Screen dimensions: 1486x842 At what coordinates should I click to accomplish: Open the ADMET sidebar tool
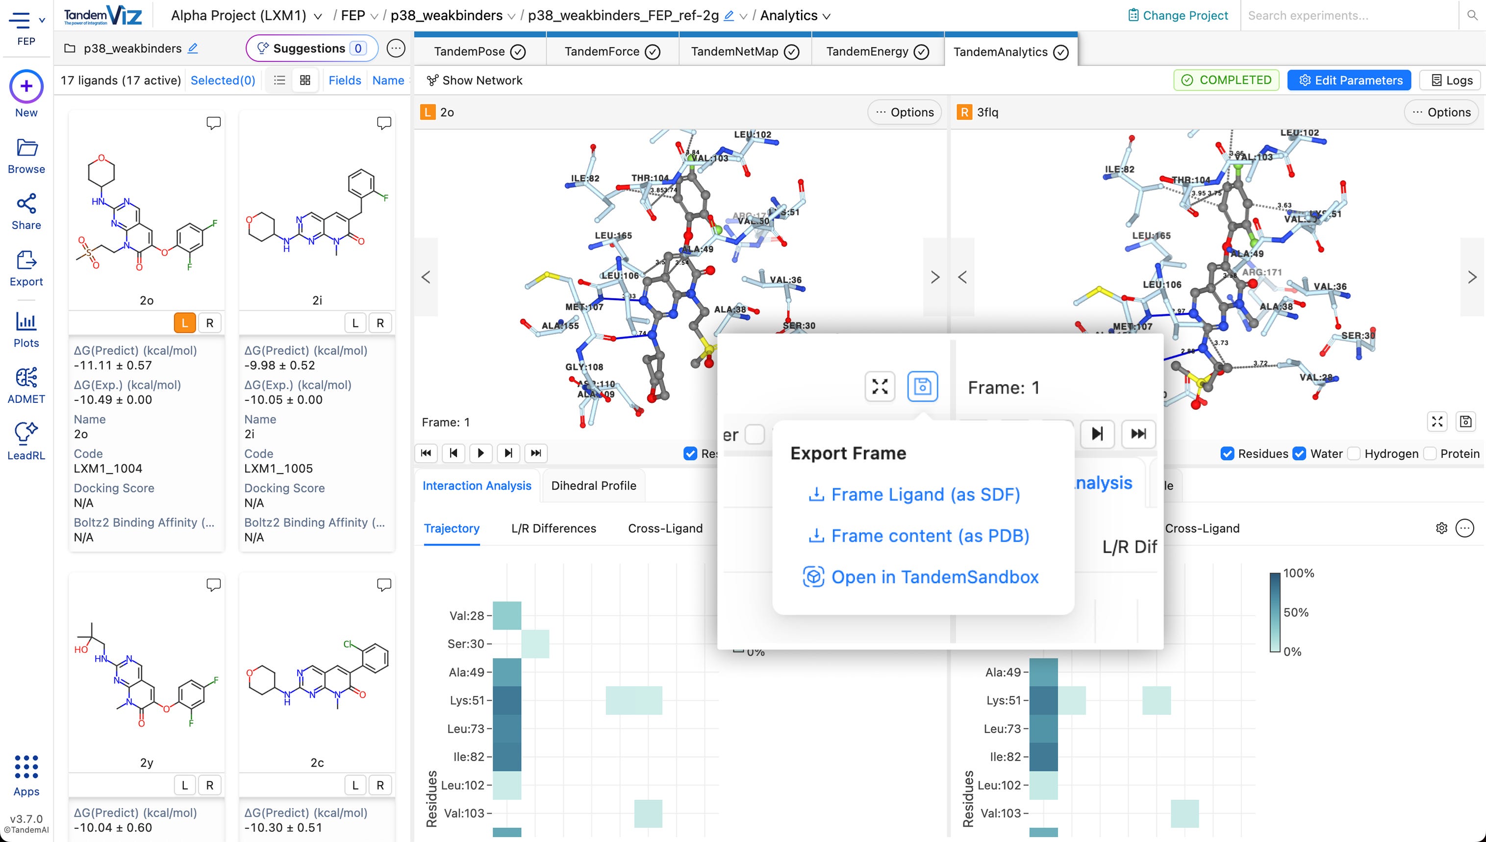tap(26, 386)
